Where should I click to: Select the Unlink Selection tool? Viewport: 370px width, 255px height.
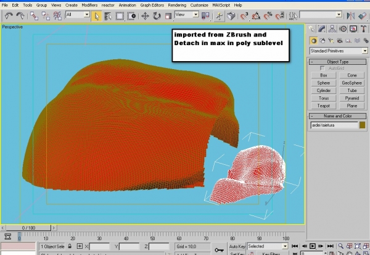46,16
